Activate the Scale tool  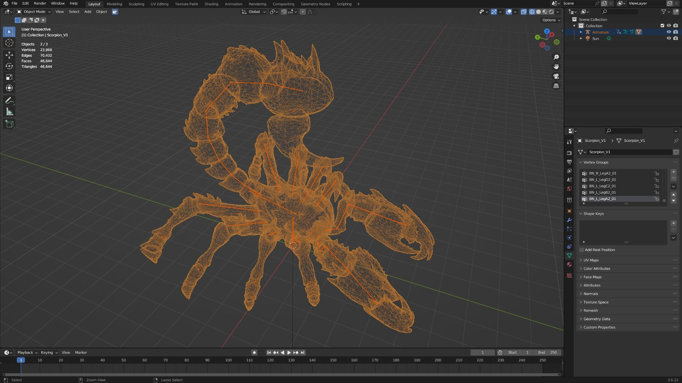point(9,77)
